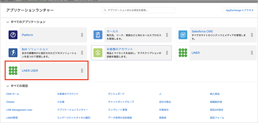Focus the application search field
The height and width of the screenshot is (123, 258).
[138, 10]
